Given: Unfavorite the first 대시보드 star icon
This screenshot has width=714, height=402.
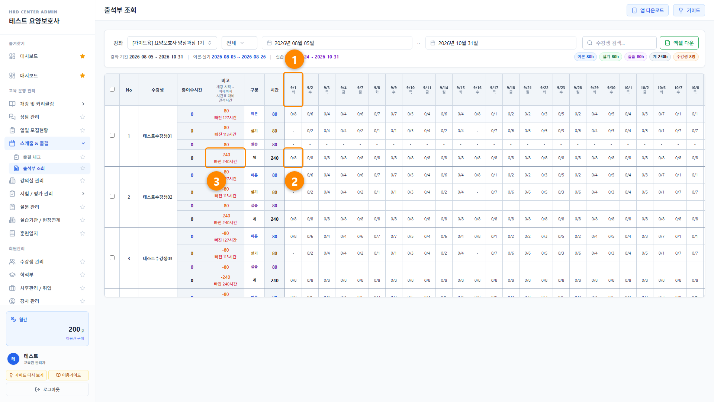Looking at the screenshot, I should tap(83, 56).
